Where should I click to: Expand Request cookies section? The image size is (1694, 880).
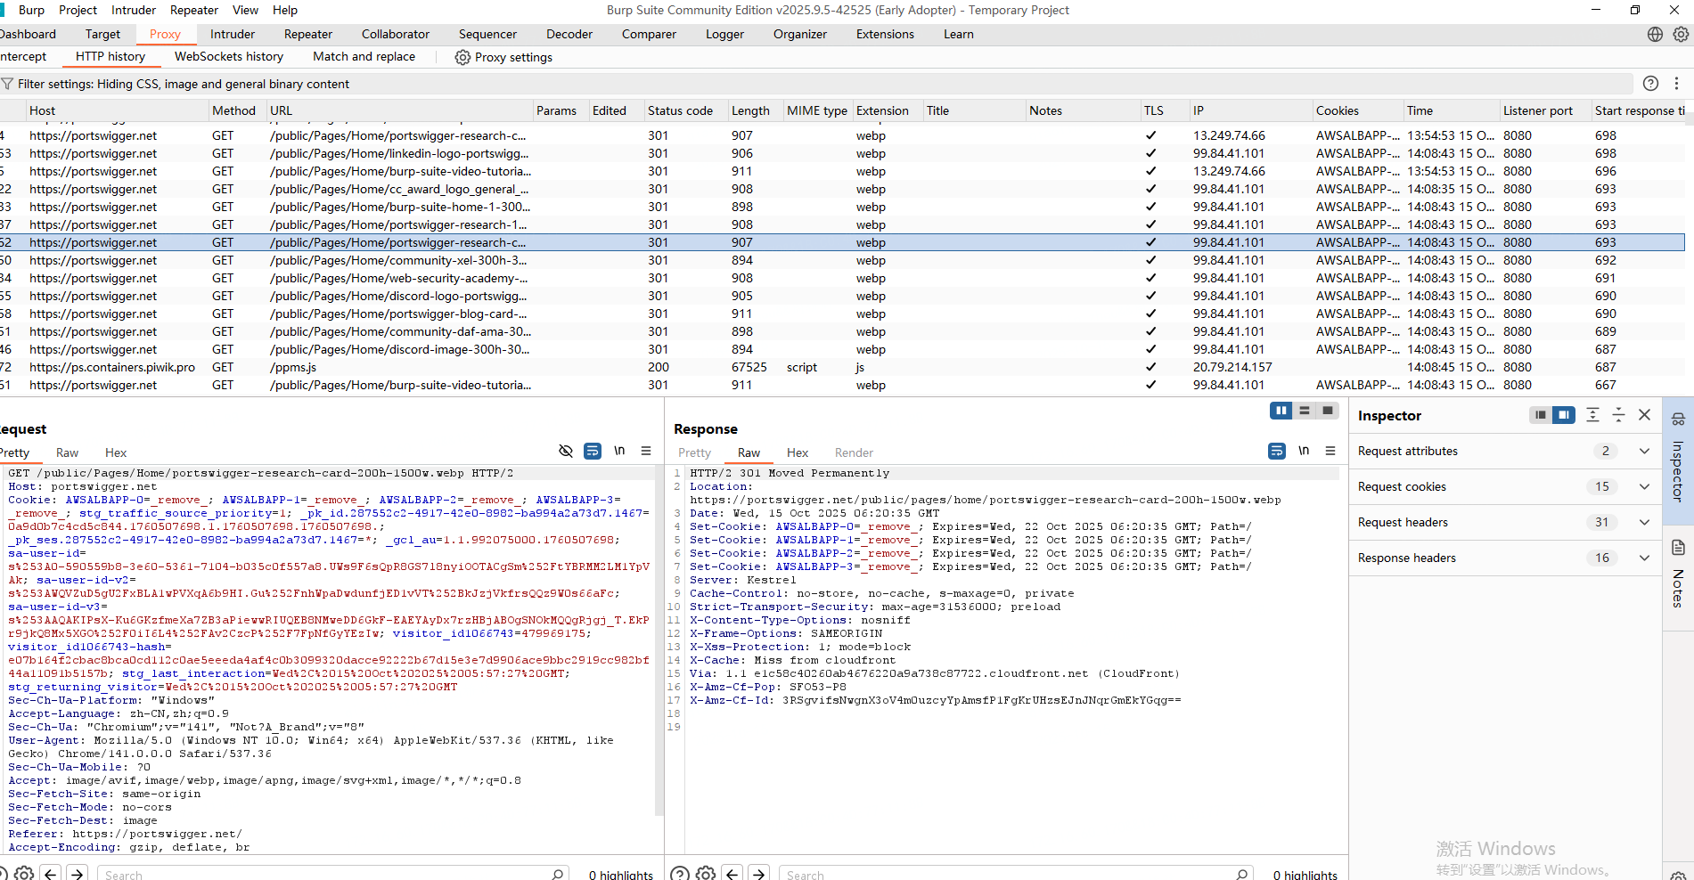[1645, 486]
